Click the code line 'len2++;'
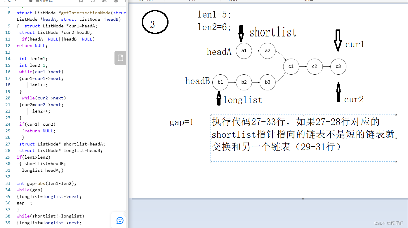Image resolution: width=408 pixels, height=228 pixels. click(41, 111)
